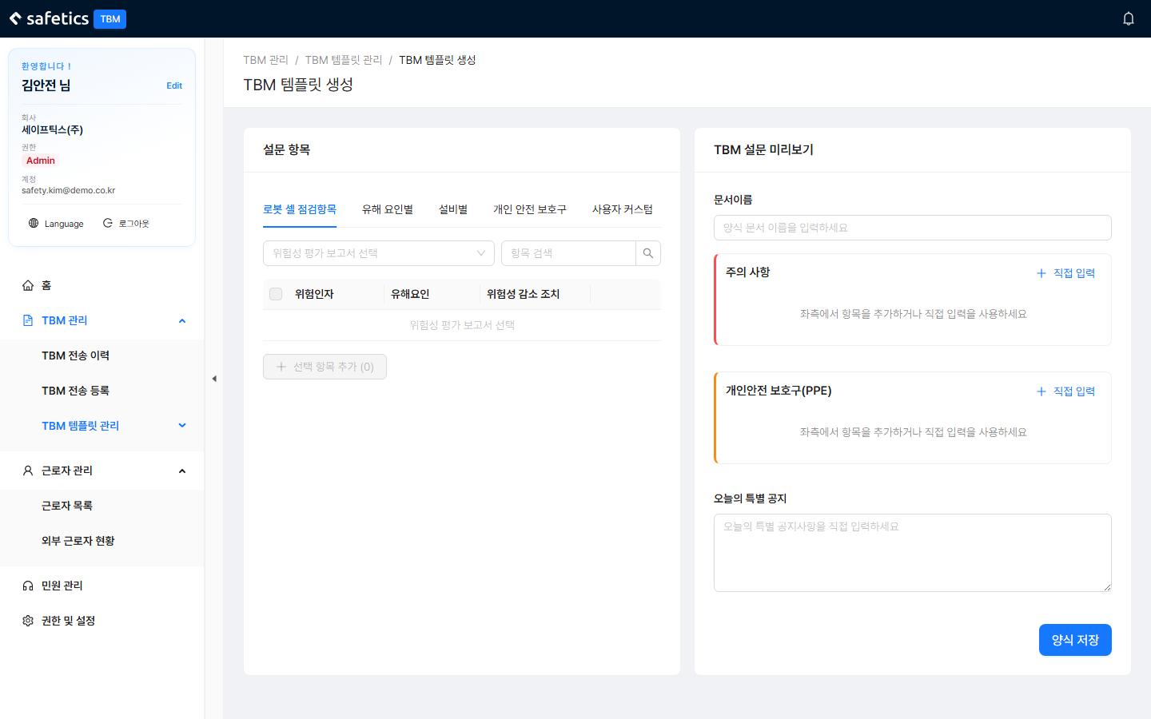1151x719 pixels.
Task: Click the search magnifier button
Action: tap(648, 253)
